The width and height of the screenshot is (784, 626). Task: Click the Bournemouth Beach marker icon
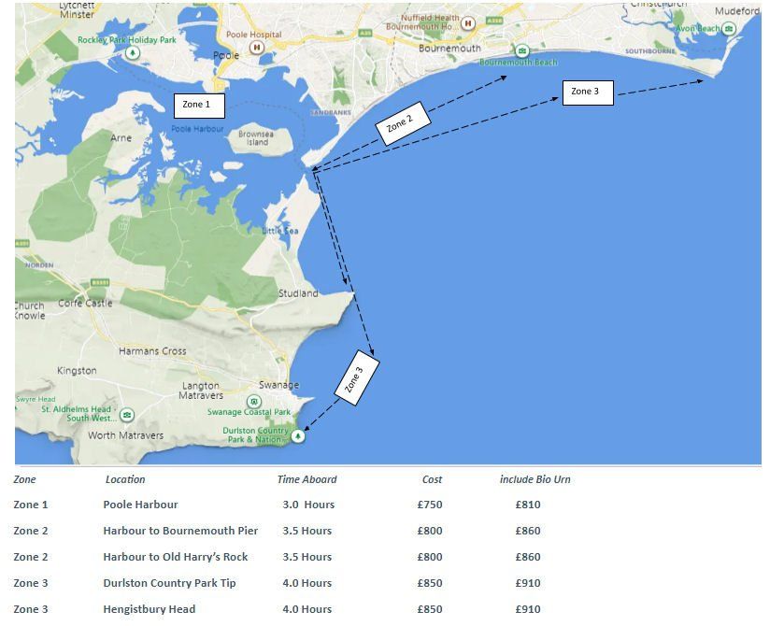522,50
